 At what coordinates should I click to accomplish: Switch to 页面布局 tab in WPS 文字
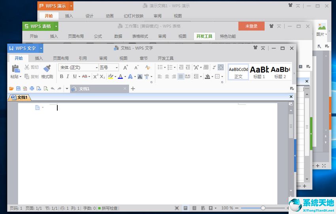pyautogui.click(x=60, y=58)
